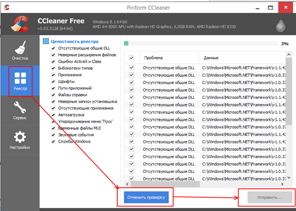The image size is (296, 211).
Task: Click the results list scroll-down arrow
Action: (289, 178)
